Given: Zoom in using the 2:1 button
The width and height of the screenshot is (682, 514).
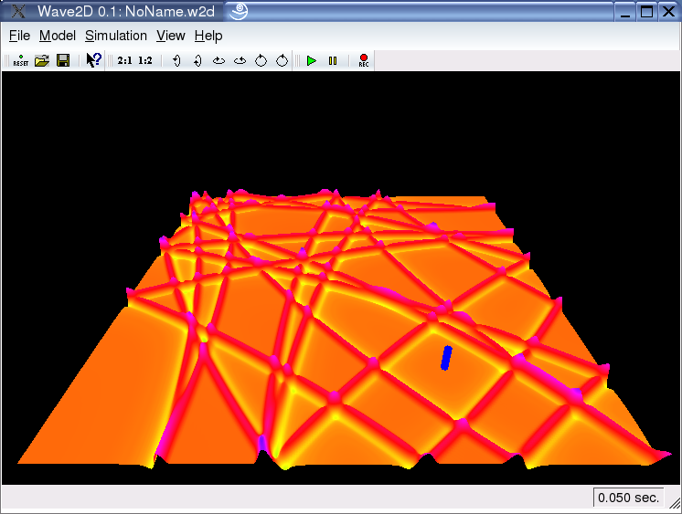Looking at the screenshot, I should [124, 61].
